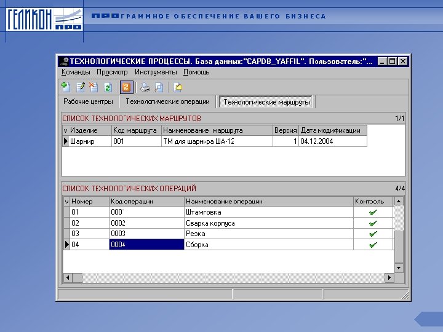Click the operations list scroll down arrow

pos(399,267)
